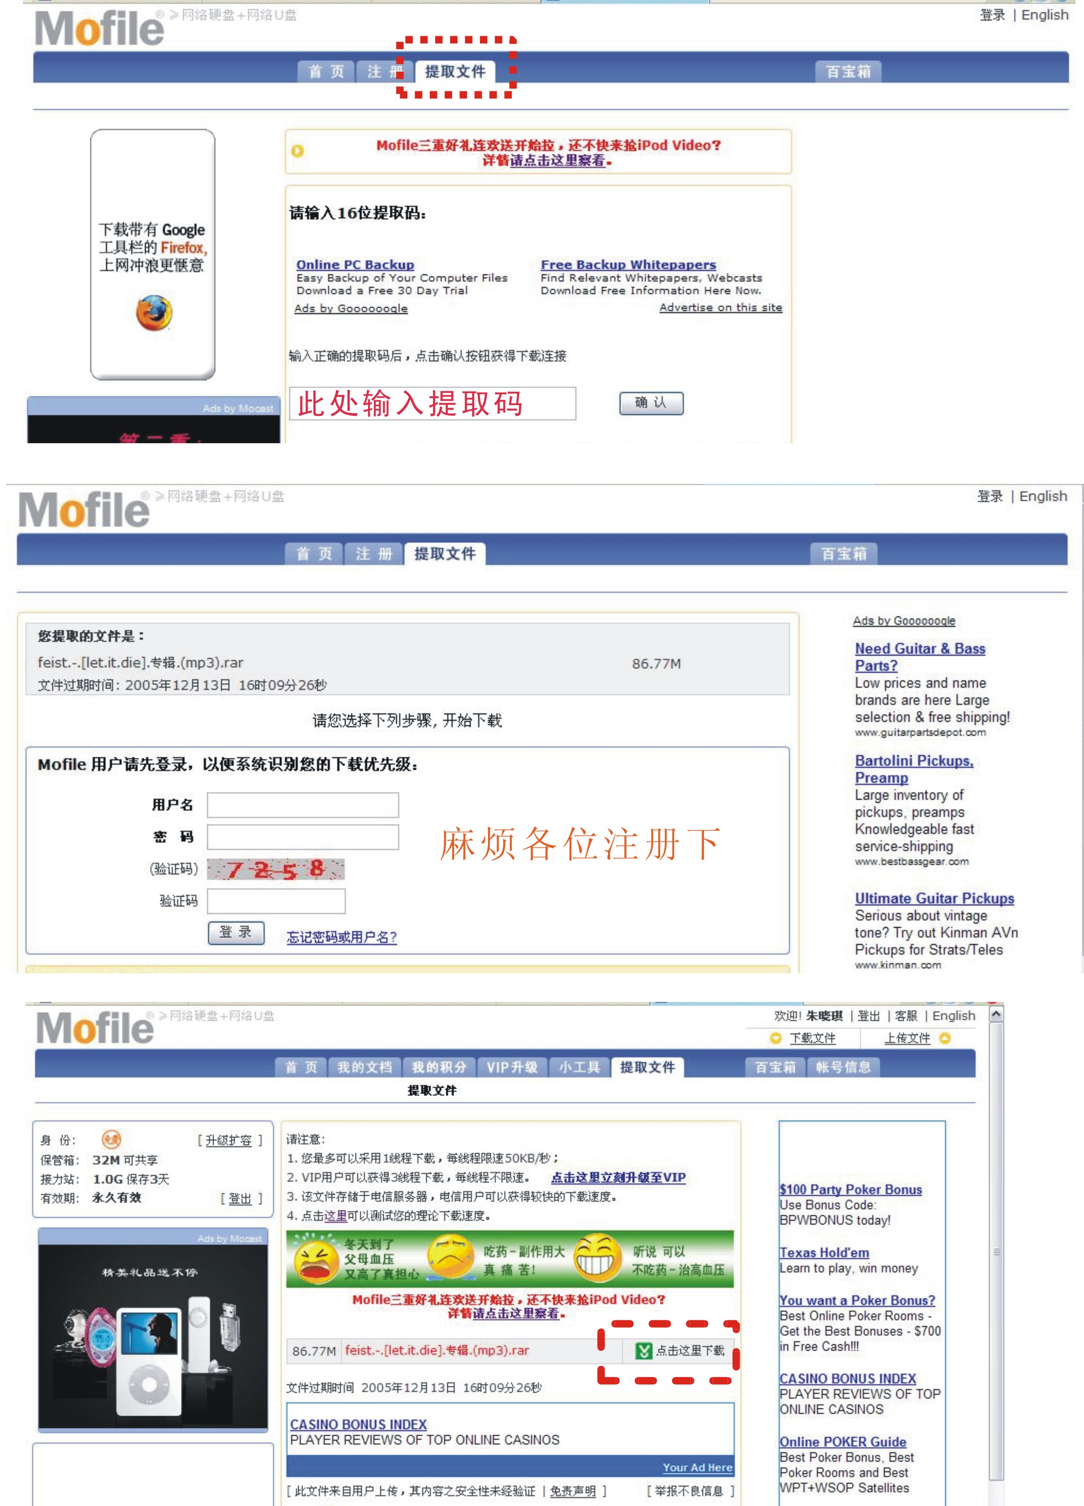Click the 确认 button
Screen dimensions: 1084x1506
tap(651, 403)
